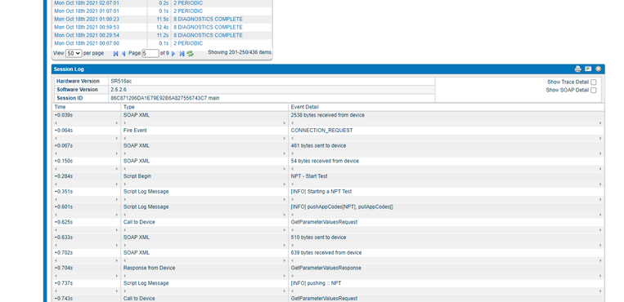Select '510 bytes sent to device' detail
The height and width of the screenshot is (302, 624).
click(x=318, y=238)
